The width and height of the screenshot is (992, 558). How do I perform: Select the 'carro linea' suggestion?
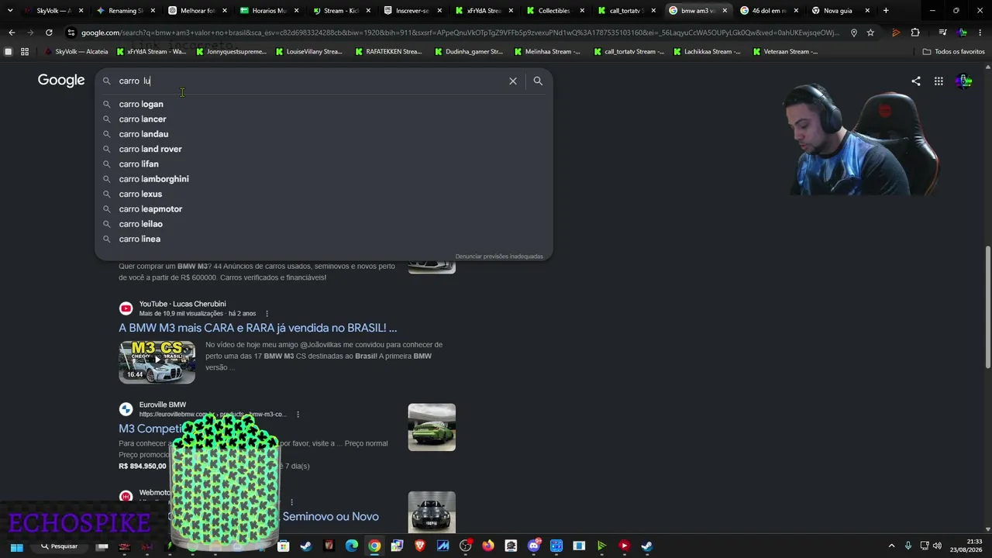(x=323, y=239)
